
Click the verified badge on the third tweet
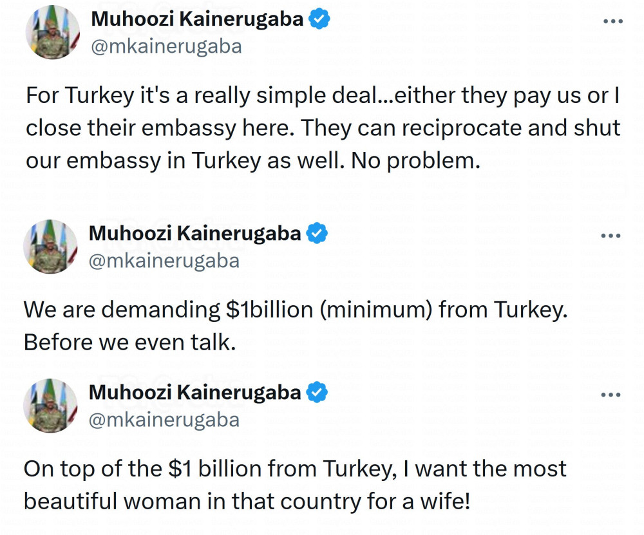click(x=316, y=392)
